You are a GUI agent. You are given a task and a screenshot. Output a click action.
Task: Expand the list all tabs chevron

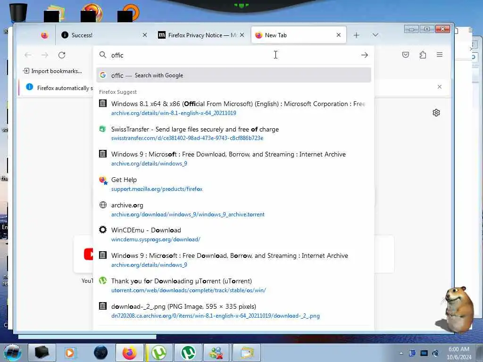(375, 35)
